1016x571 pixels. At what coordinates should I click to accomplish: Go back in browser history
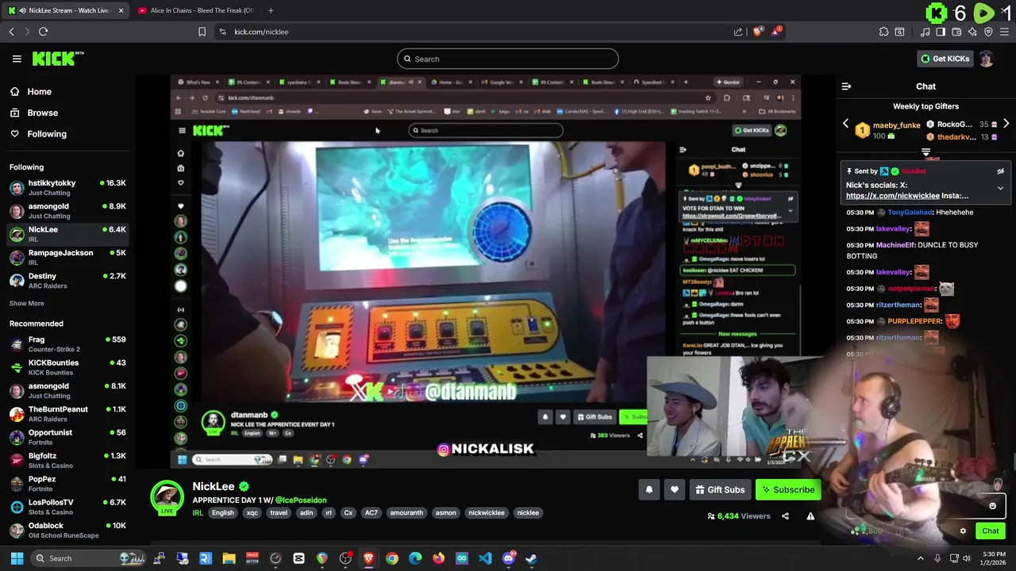point(11,32)
